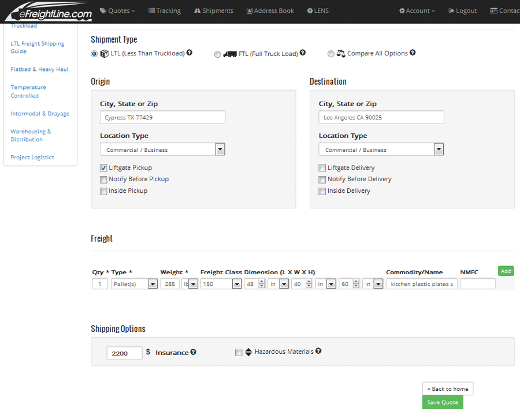Click width 40 spinner arrows
This screenshot has width=520, height=411.
click(x=309, y=284)
